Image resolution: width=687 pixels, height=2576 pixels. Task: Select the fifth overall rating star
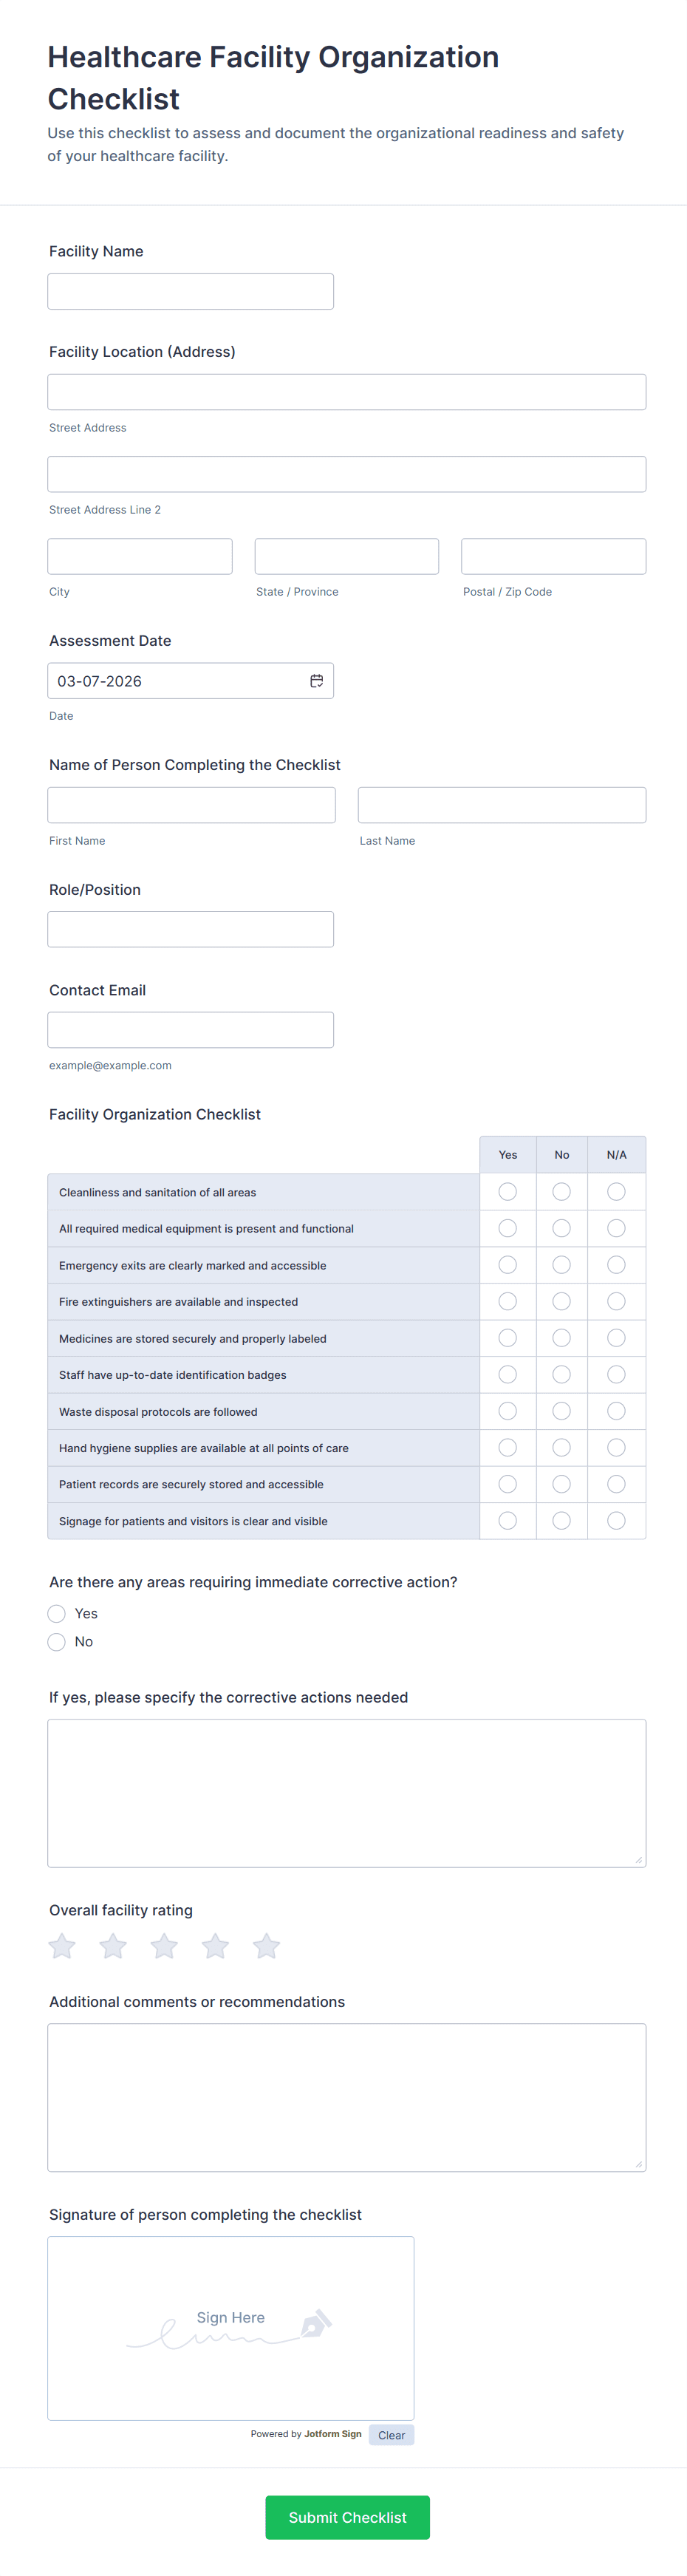266,1946
